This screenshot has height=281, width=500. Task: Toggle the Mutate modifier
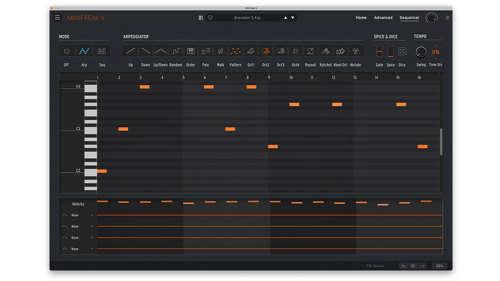point(355,51)
